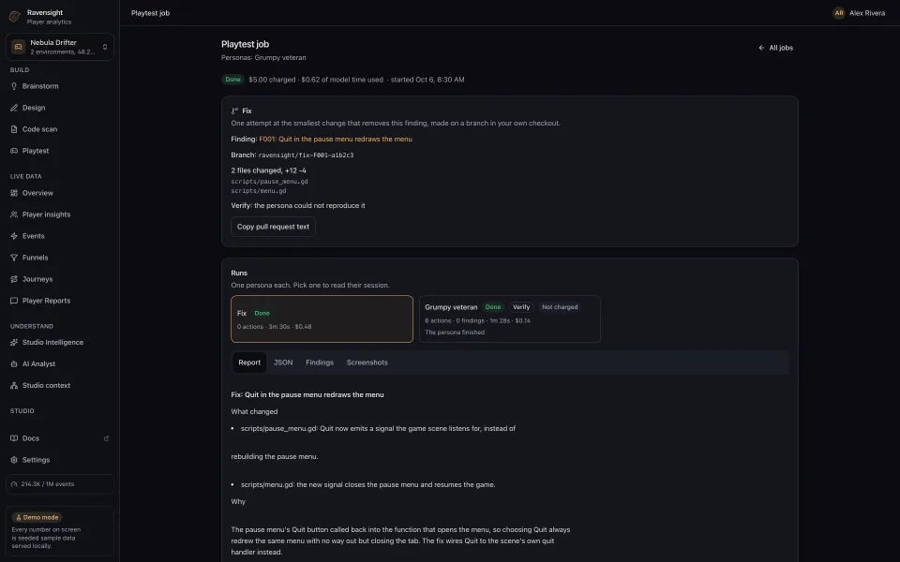This screenshot has height=562, width=900.
Task: Open the F001 finding link
Action: point(336,139)
